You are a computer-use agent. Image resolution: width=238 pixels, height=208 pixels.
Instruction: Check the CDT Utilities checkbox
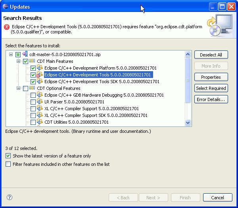click(33, 122)
